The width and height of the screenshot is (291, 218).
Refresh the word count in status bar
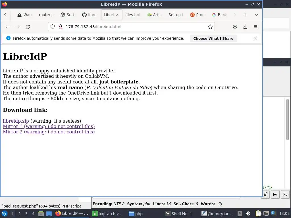220,204
